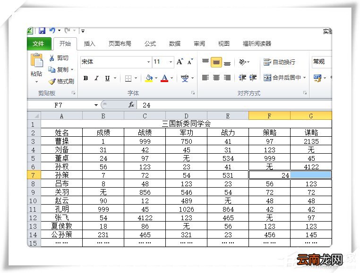
Task: Apply the red font color
Action: point(164,78)
